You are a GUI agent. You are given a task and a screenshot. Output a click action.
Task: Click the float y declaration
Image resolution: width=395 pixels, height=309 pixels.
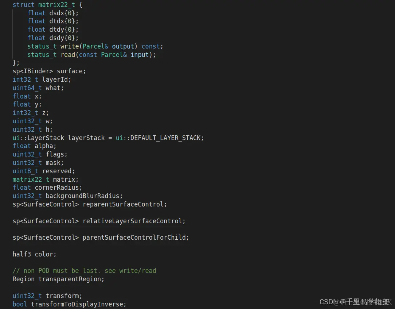(x=27, y=104)
